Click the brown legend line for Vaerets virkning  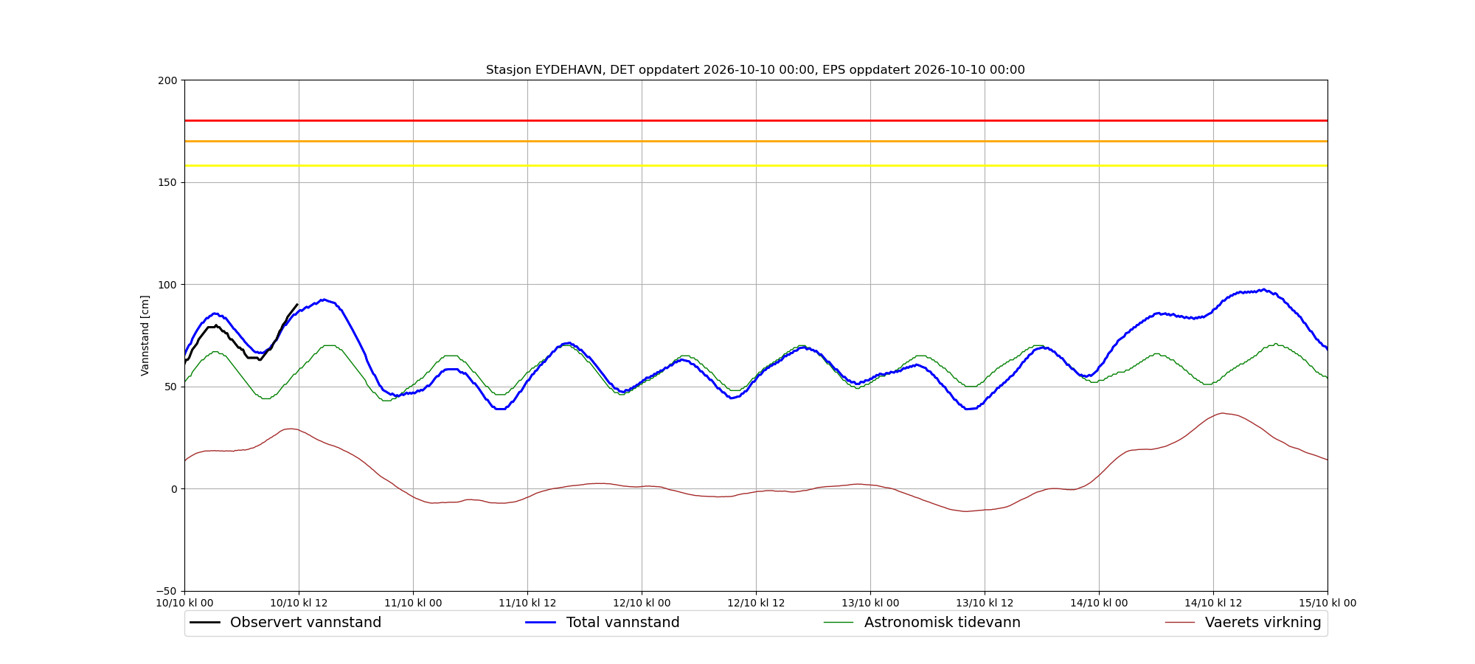[x=1180, y=623]
